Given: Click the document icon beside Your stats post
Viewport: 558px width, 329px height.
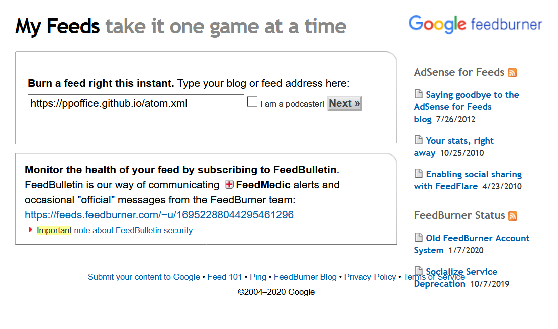Looking at the screenshot, I should (x=418, y=140).
